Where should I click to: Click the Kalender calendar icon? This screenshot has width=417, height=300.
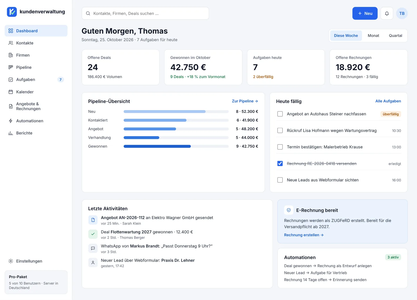(x=11, y=92)
